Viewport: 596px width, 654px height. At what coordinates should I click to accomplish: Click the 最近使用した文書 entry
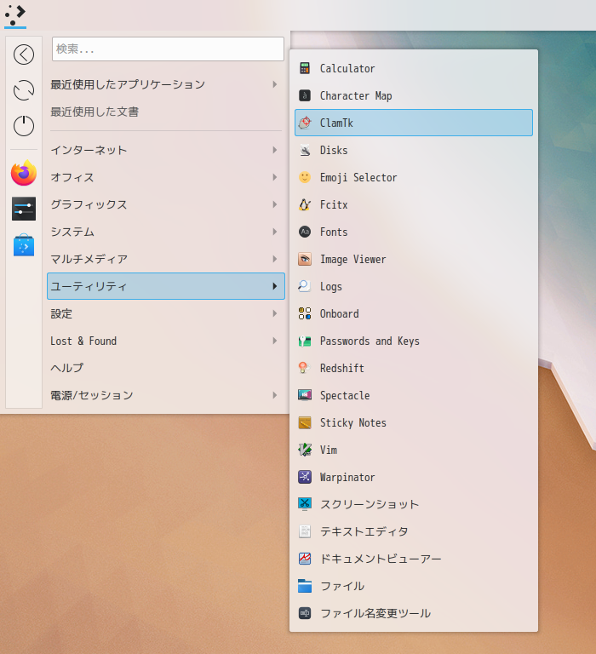pos(166,112)
